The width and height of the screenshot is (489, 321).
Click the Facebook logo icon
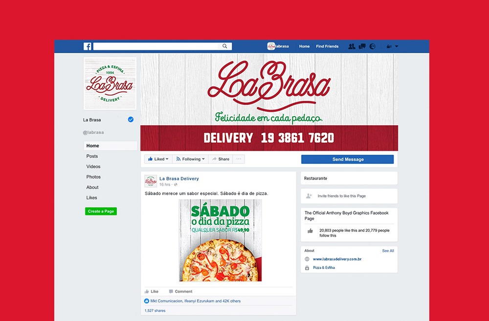(x=88, y=46)
